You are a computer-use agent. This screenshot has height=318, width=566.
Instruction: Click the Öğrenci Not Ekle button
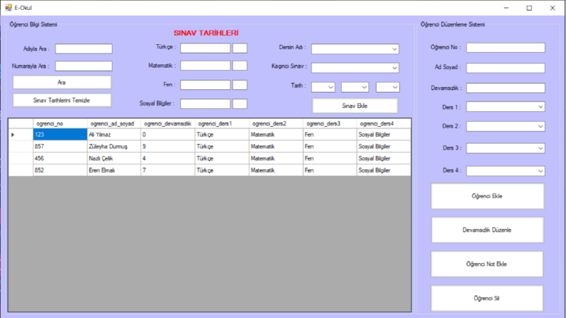point(487,265)
